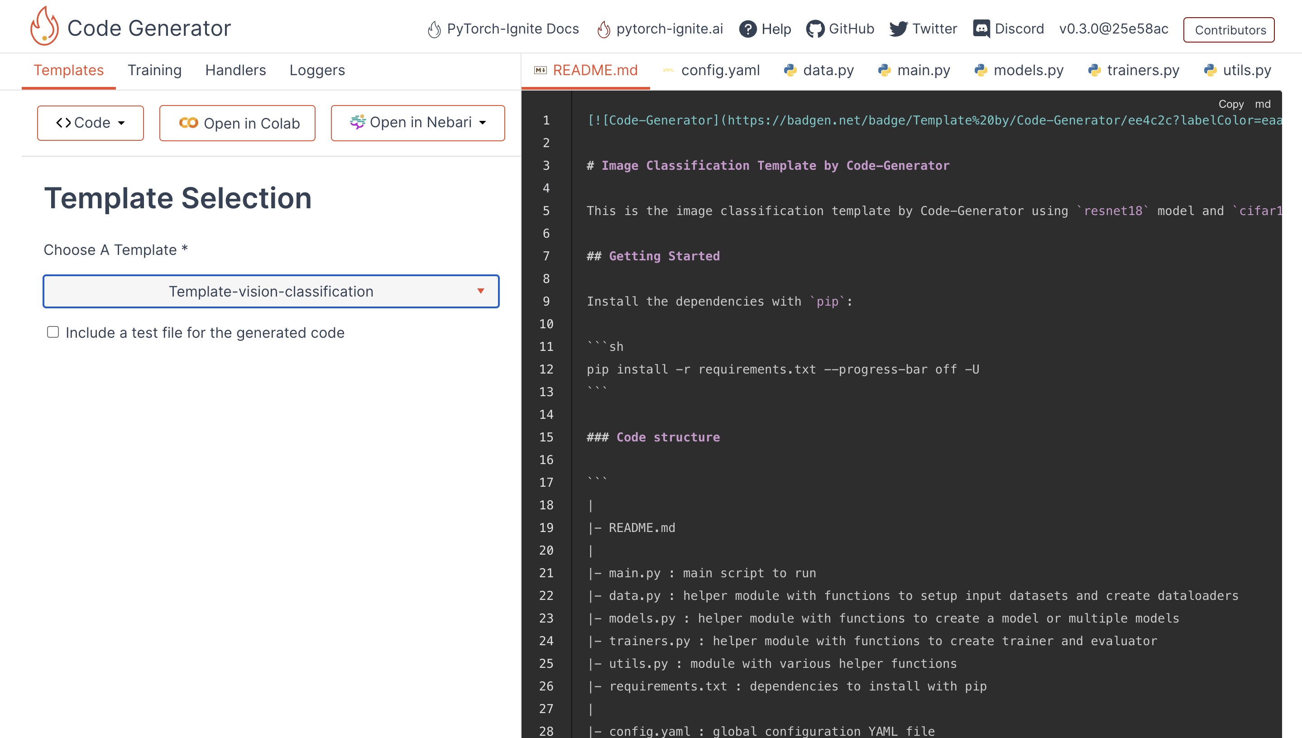Viewport: 1302px width, 738px height.
Task: Enable 'Include a test file for the generated code'
Action: click(53, 332)
